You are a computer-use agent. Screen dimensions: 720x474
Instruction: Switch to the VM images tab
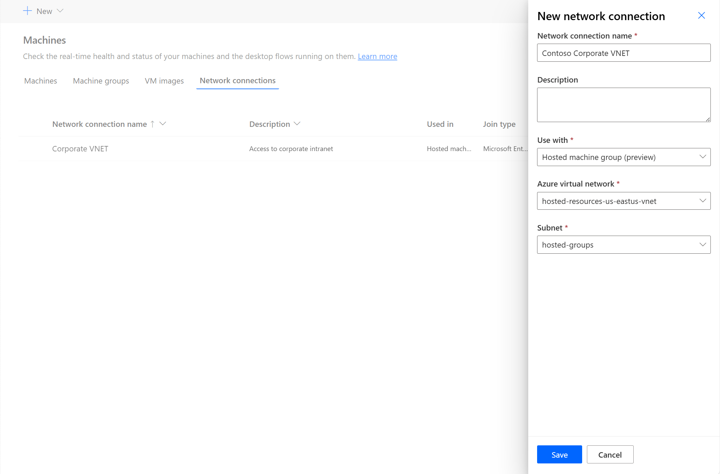[x=164, y=80]
